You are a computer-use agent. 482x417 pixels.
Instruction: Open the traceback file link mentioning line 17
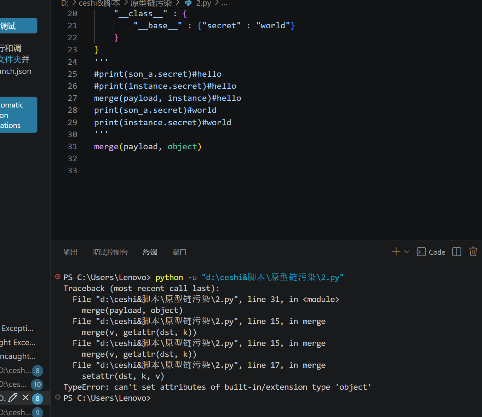click(199, 365)
